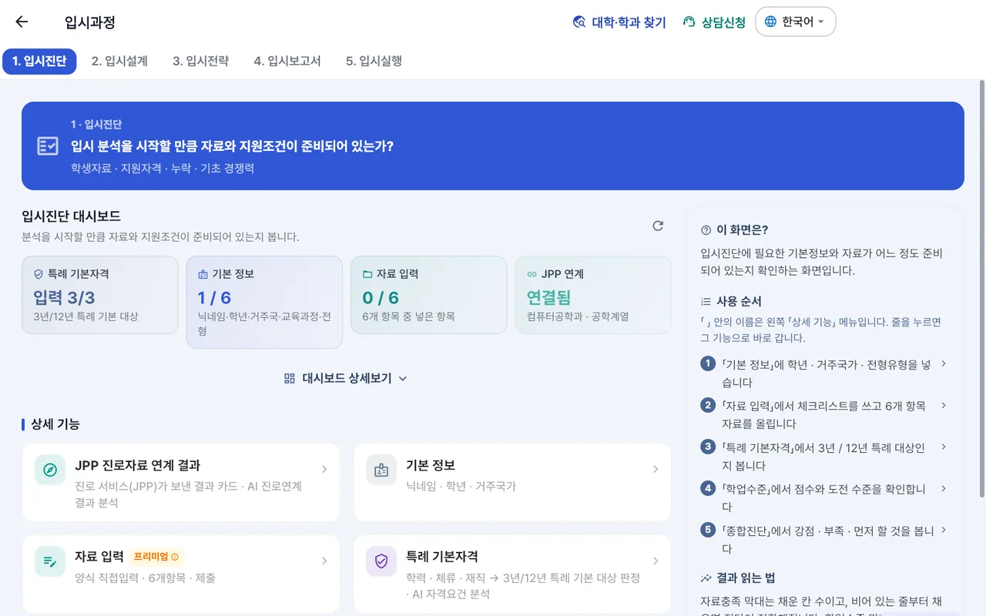Open step 3 특례 기본자격 instruction row
The height and width of the screenshot is (616, 986).
coord(824,456)
